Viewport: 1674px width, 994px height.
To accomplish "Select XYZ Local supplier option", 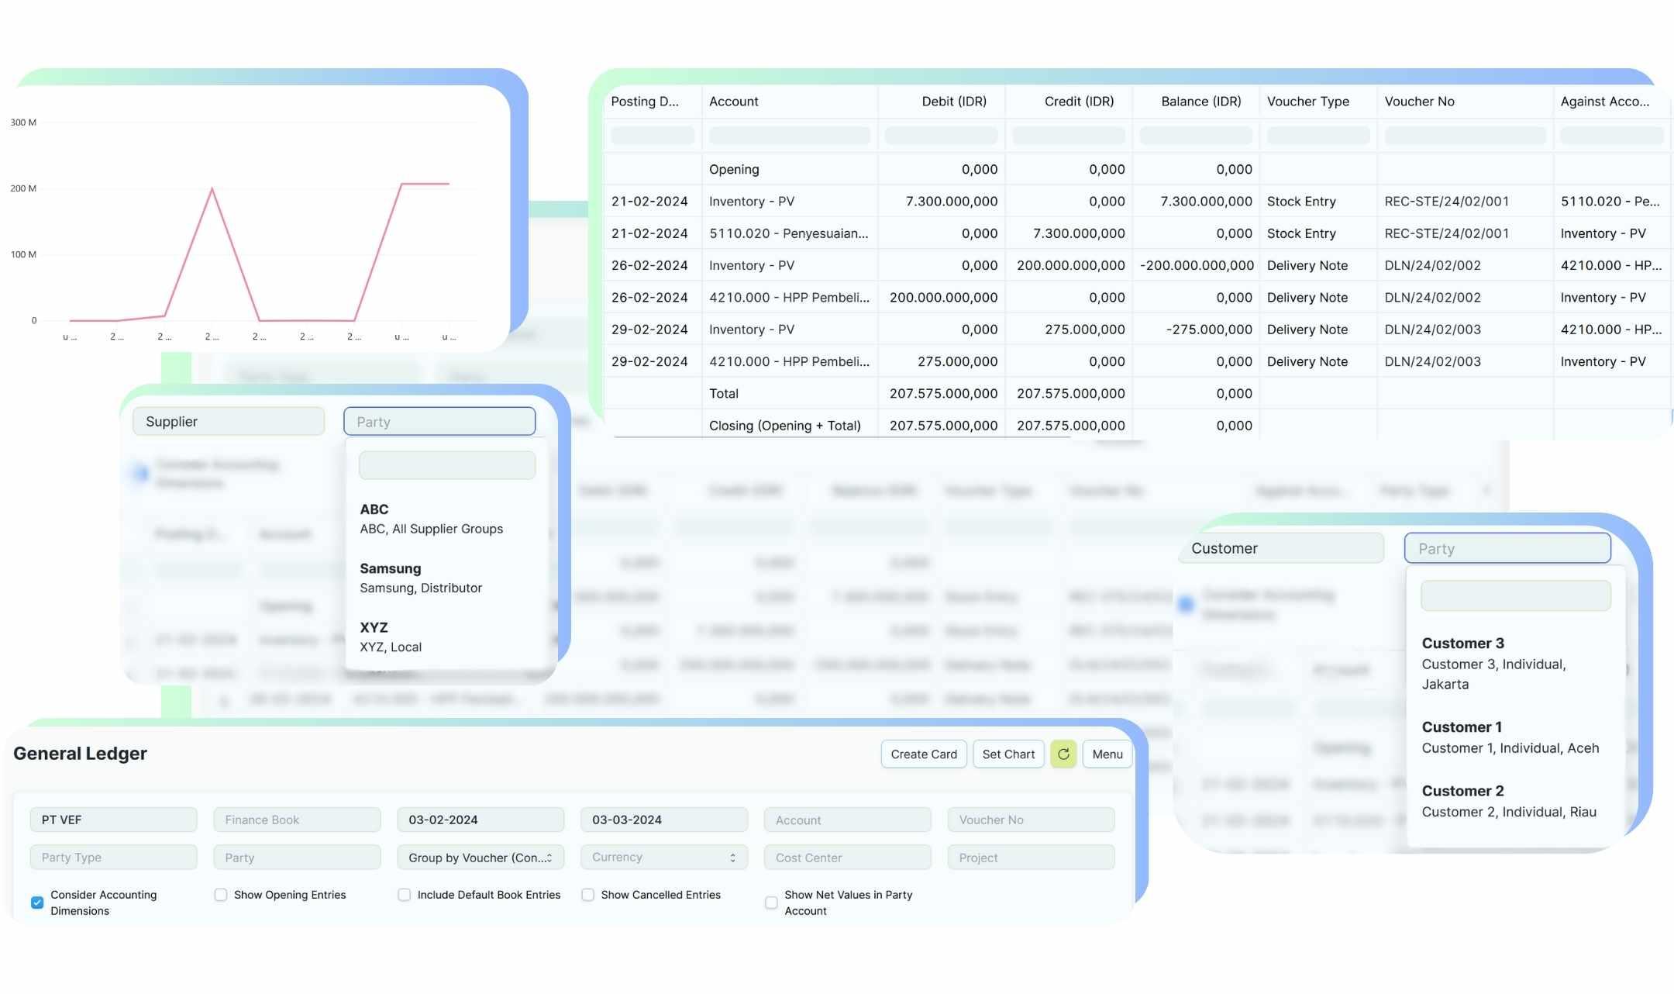I will 391,637.
